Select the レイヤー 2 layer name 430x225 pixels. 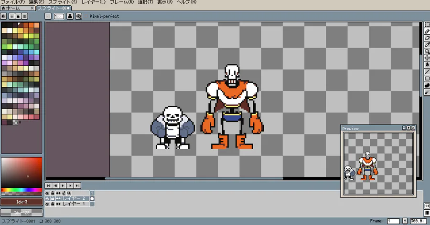(75, 199)
